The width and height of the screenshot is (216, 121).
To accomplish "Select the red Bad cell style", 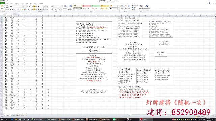I will (x=86, y=6).
